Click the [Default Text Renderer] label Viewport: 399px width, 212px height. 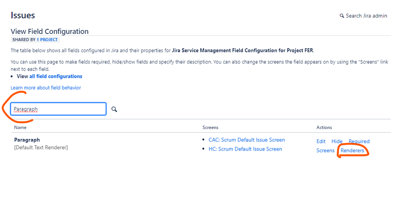[41, 147]
